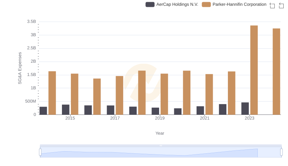This screenshot has width=288, height=166.
Task: Click the range slider's shaded preview area
Action: (x=161, y=152)
